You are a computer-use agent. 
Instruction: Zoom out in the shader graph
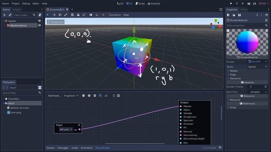click(83, 96)
